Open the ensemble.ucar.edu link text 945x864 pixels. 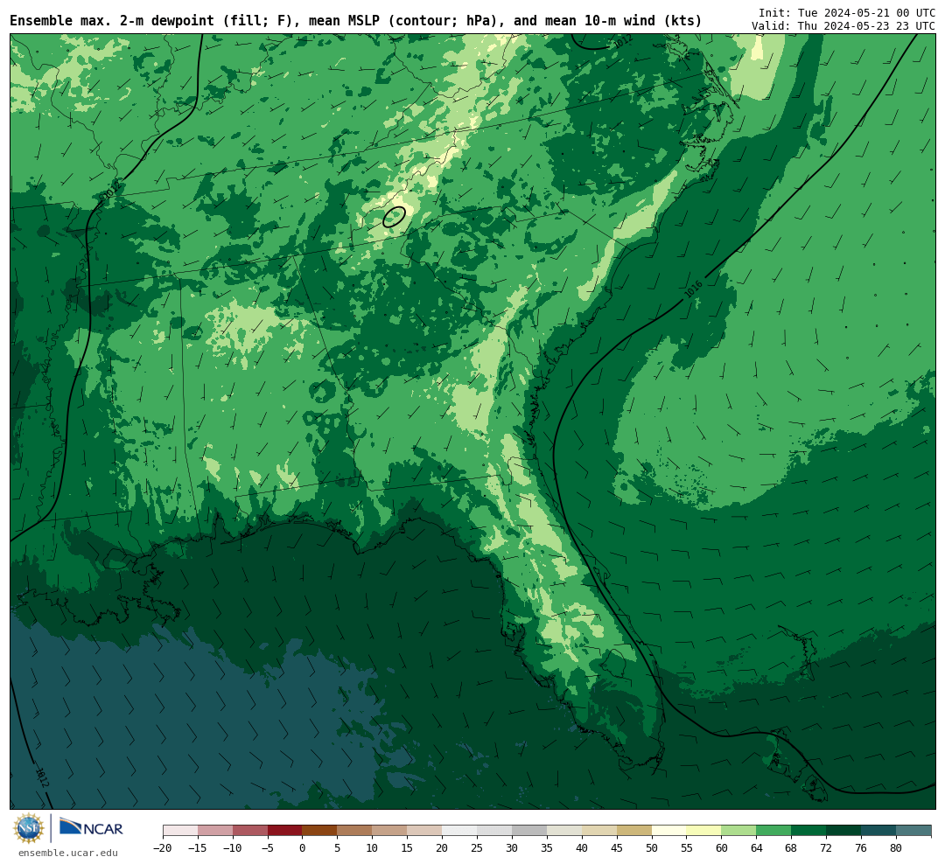[x=68, y=853]
